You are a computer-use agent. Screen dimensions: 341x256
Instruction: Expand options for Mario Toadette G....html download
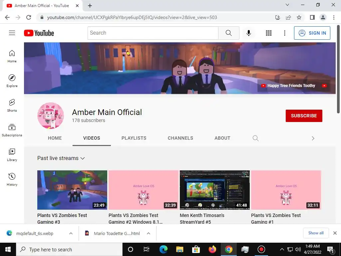[149, 233]
